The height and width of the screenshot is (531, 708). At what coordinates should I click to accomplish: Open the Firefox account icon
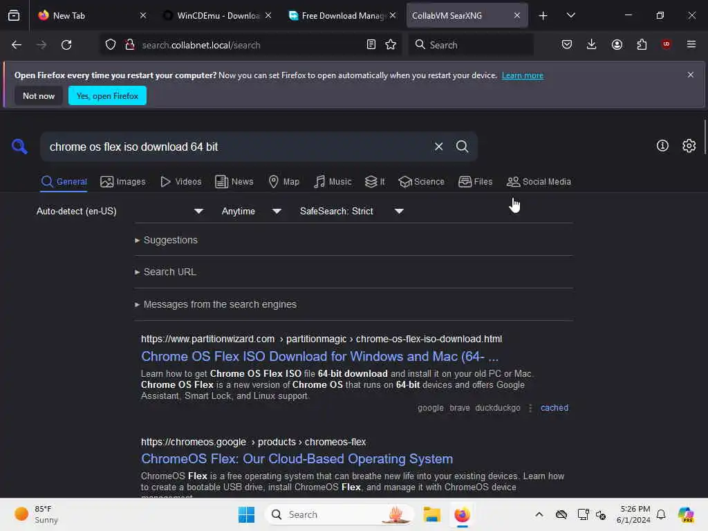point(617,45)
